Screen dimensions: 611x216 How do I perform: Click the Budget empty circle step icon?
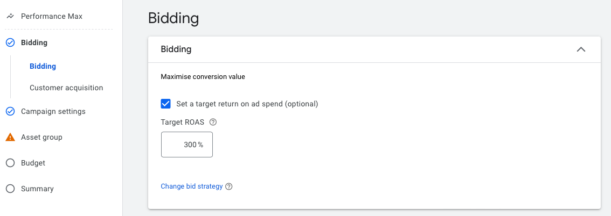[x=11, y=163]
